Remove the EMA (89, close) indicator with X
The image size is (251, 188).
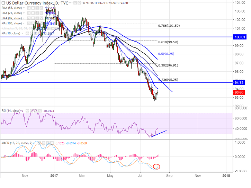tap(41, 18)
